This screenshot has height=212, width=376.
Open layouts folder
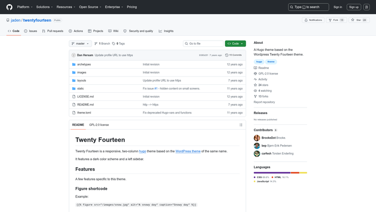pyautogui.click(x=81, y=81)
